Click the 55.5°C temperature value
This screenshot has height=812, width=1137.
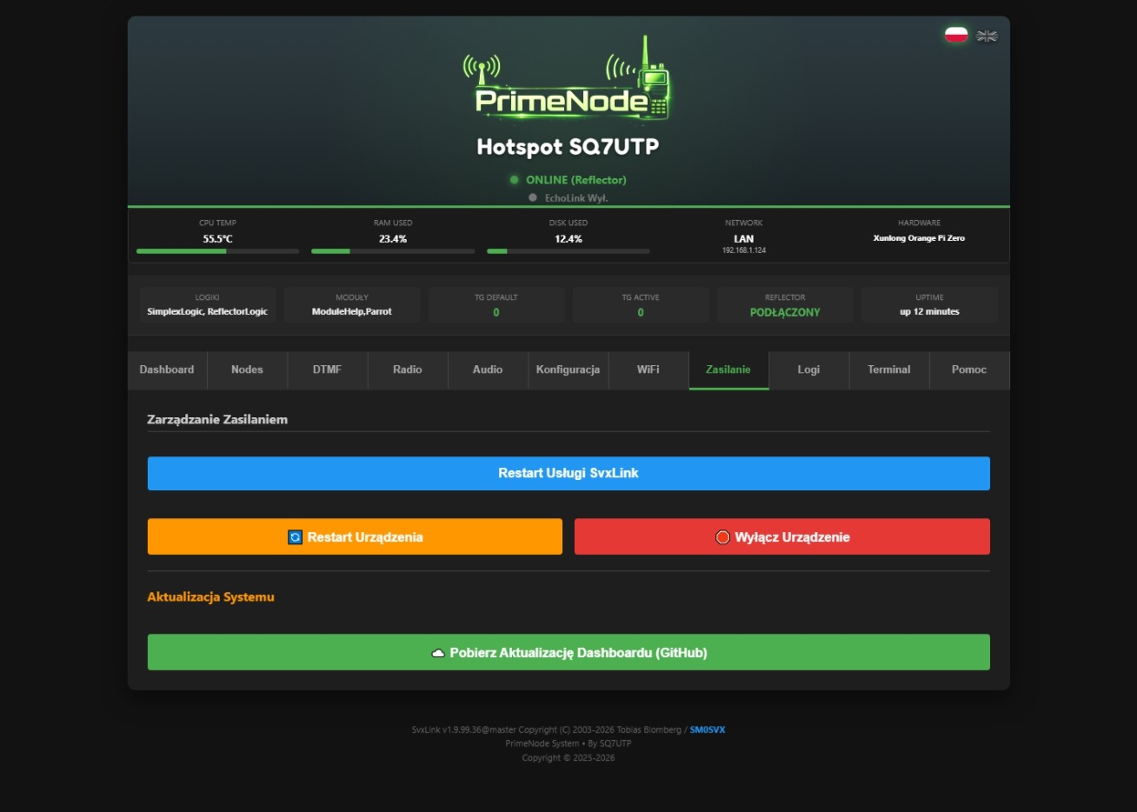217,239
